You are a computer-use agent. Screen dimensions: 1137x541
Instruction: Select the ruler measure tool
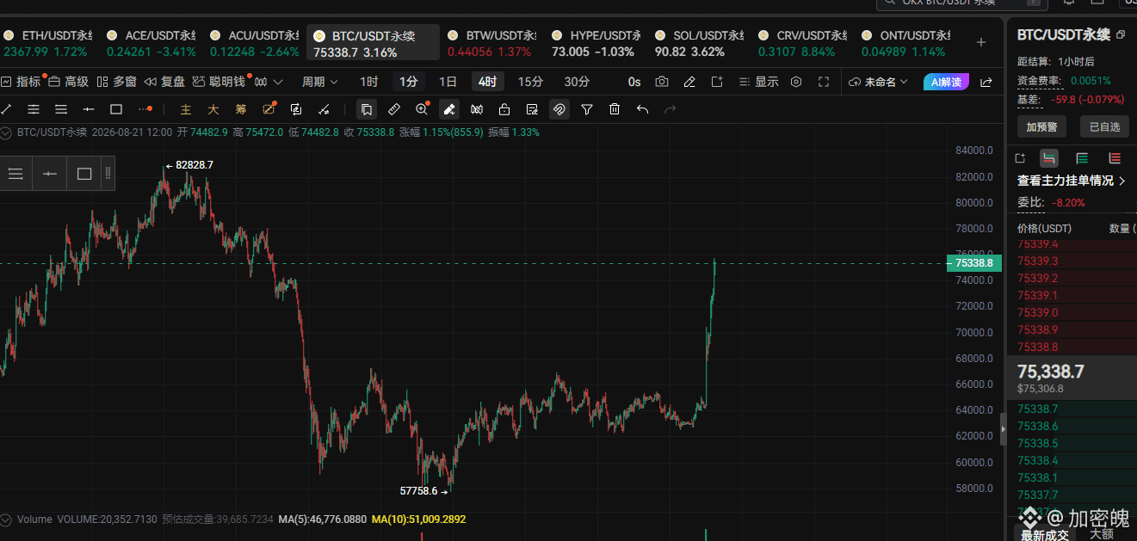point(393,109)
